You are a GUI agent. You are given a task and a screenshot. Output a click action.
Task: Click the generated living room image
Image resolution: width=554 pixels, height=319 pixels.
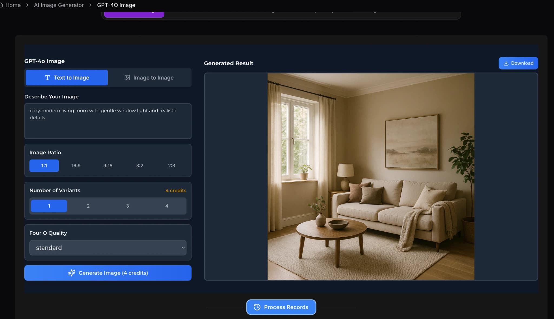pos(371,177)
